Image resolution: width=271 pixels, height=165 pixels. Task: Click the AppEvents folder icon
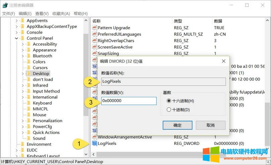click(22, 21)
